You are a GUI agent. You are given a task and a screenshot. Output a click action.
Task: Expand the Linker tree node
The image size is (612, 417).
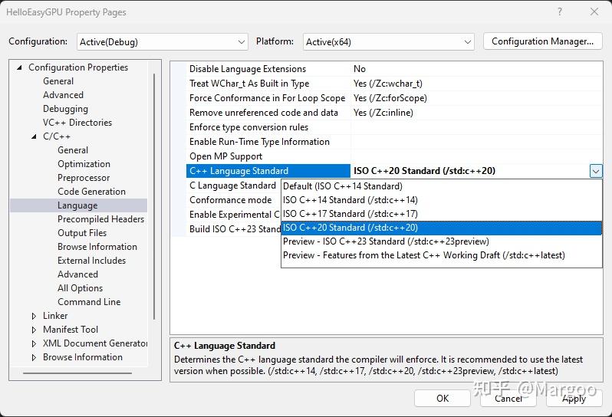[34, 316]
